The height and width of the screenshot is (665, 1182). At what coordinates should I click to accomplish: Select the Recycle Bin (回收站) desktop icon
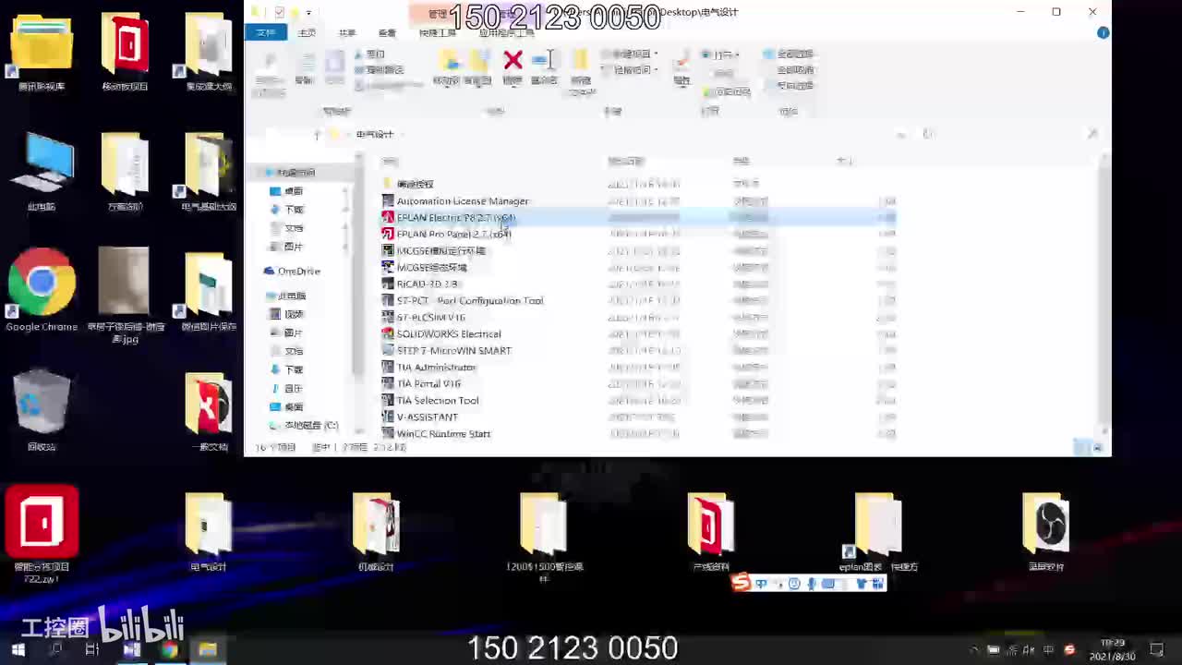[42, 402]
